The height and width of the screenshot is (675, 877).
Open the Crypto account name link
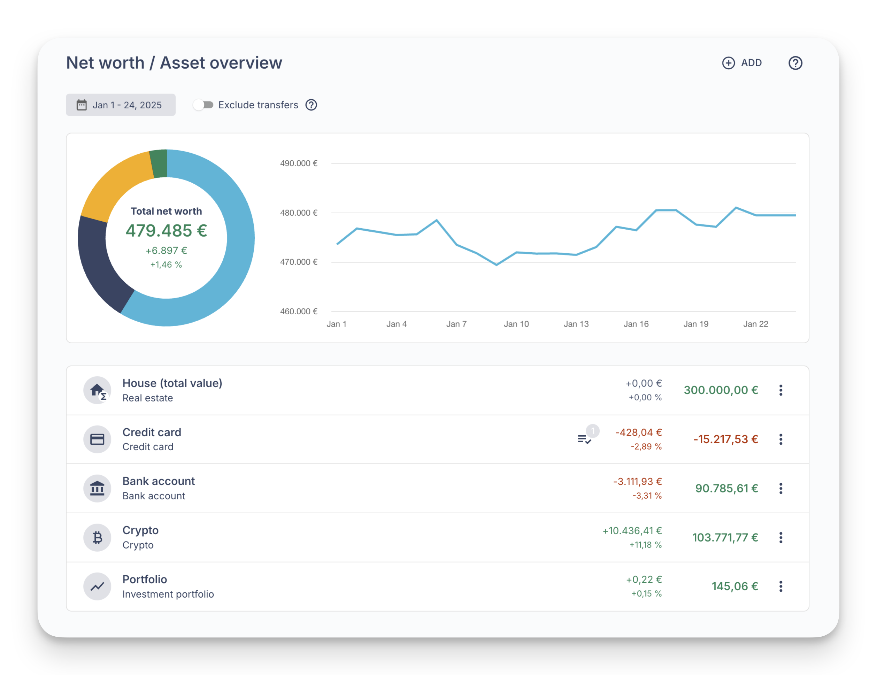140,530
